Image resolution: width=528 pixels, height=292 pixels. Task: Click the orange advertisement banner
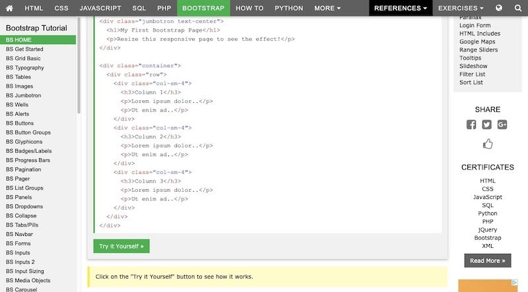coord(488,285)
